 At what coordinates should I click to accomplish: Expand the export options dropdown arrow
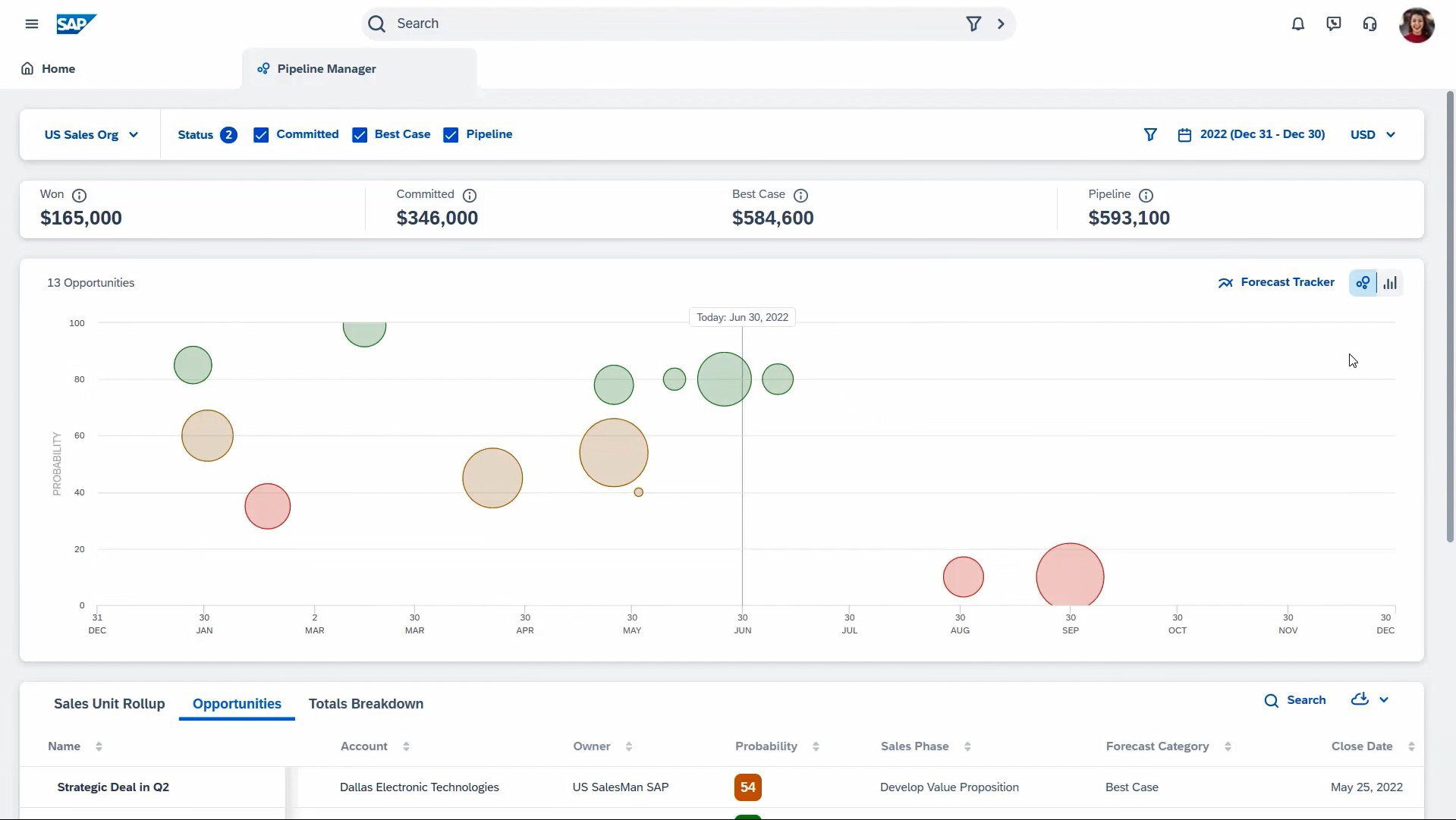[x=1383, y=700]
